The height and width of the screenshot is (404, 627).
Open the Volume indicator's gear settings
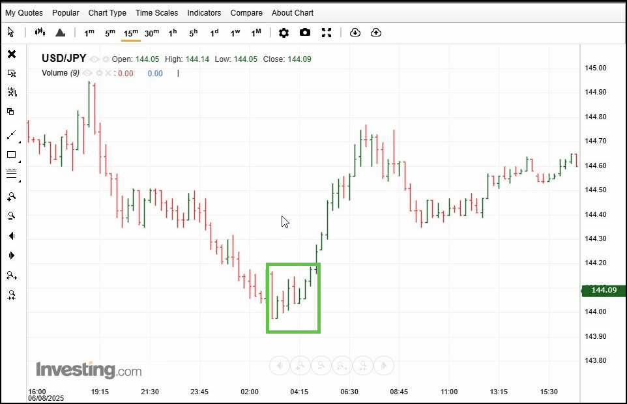(x=99, y=73)
